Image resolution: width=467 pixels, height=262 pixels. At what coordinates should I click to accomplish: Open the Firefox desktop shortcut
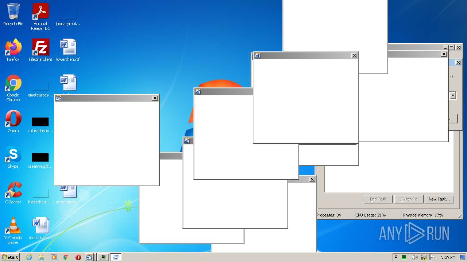[x=13, y=50]
